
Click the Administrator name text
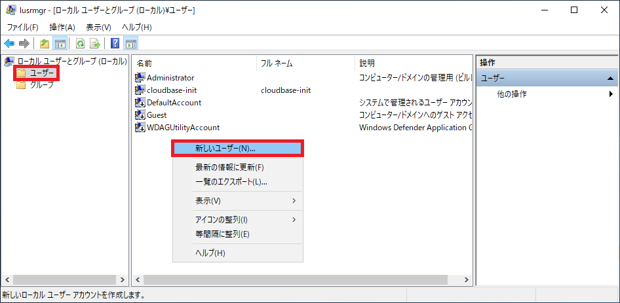[170, 77]
